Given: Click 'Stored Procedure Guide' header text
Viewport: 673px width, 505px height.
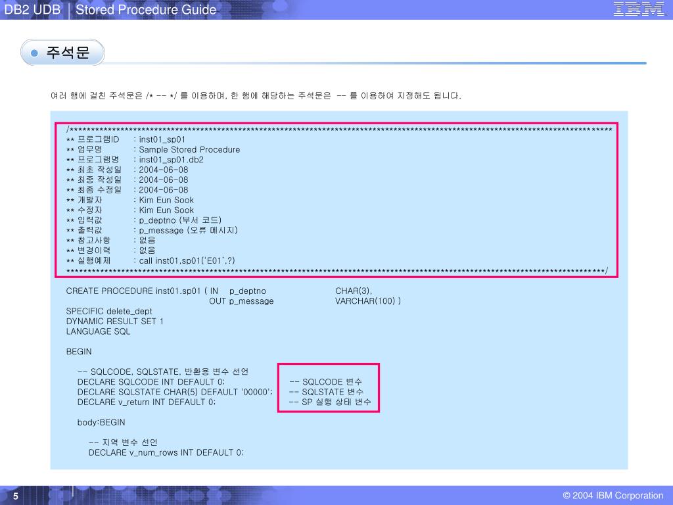Looking at the screenshot, I should tap(146, 9).
